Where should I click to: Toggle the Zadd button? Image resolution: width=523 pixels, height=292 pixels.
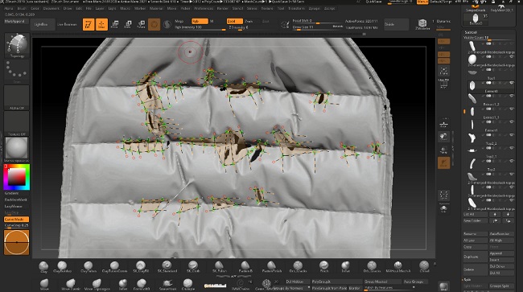pos(234,21)
